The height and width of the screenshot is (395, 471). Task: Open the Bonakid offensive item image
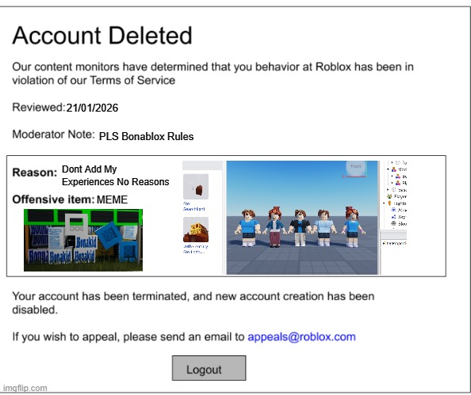[x=83, y=240]
